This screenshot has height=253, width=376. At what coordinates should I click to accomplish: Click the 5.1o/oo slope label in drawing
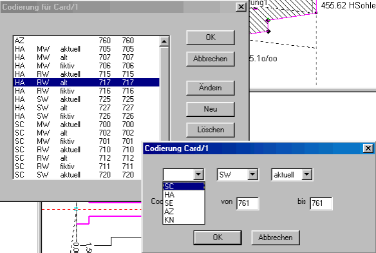click(263, 59)
